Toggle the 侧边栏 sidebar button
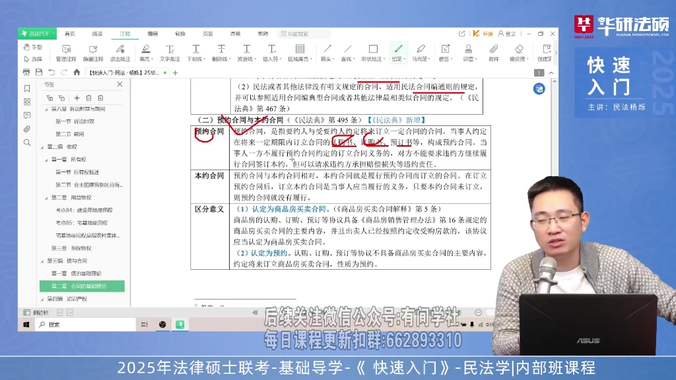 coord(36,312)
